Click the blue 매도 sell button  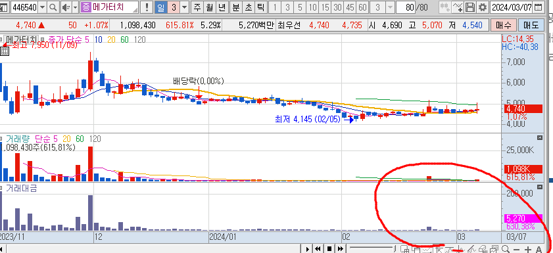pyautogui.click(x=531, y=26)
